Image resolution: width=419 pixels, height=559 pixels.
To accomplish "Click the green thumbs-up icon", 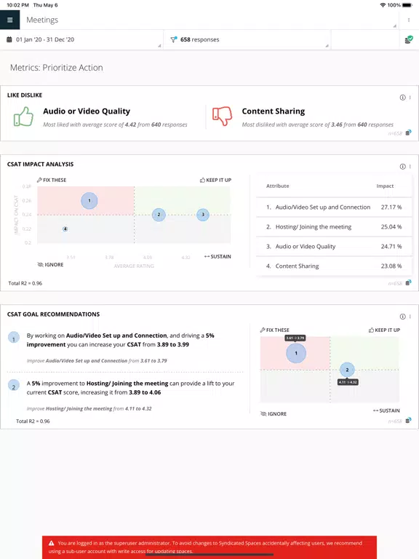I will [x=23, y=116].
